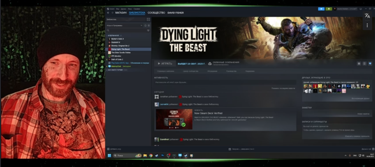The width and height of the screenshot is (375, 167).
Task: Switch library to grid view icon
Action: tap(148, 20)
